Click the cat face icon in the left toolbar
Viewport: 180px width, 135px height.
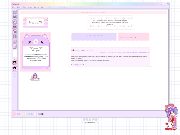[x=14, y=17]
